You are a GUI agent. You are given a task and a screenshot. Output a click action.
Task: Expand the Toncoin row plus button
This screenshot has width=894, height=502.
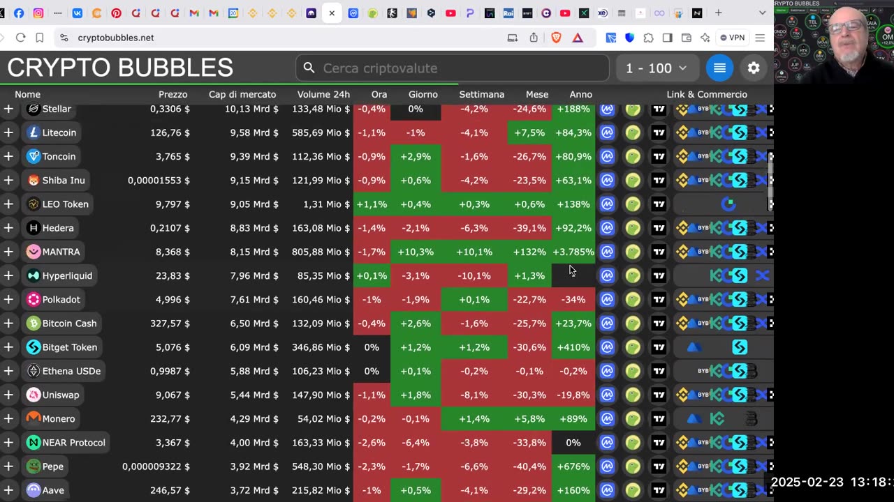click(8, 156)
